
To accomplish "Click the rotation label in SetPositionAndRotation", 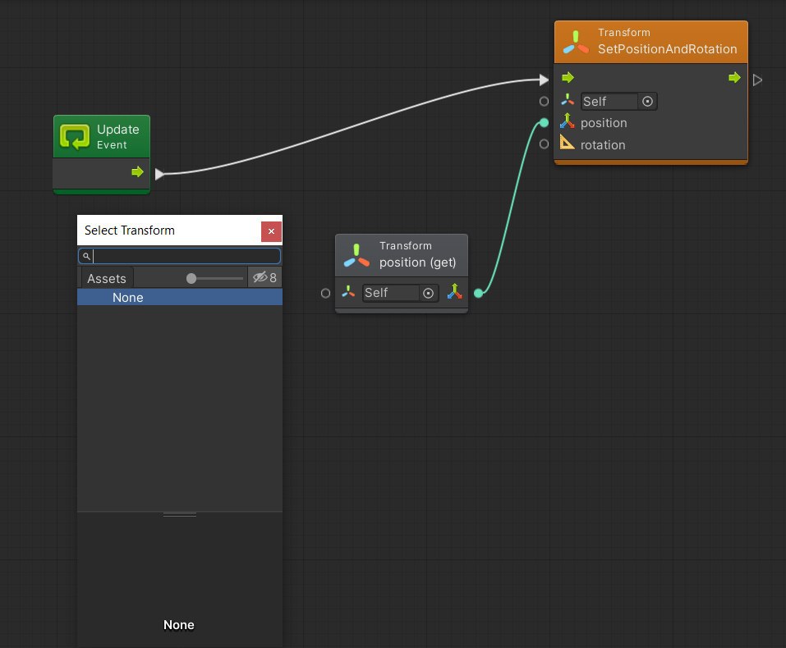I will tap(603, 145).
